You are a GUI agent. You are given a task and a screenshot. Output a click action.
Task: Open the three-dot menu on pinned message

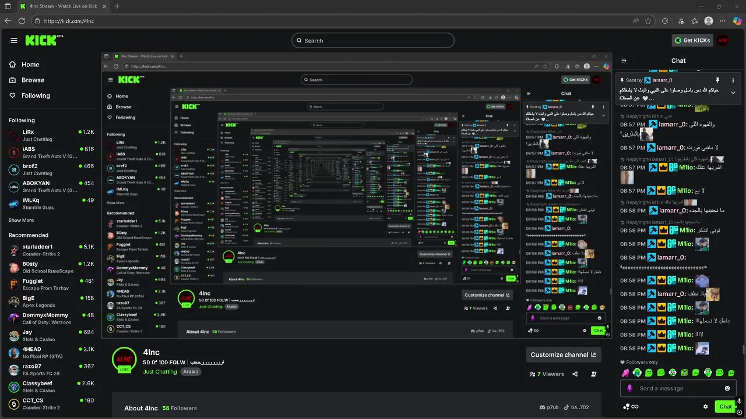click(x=733, y=80)
